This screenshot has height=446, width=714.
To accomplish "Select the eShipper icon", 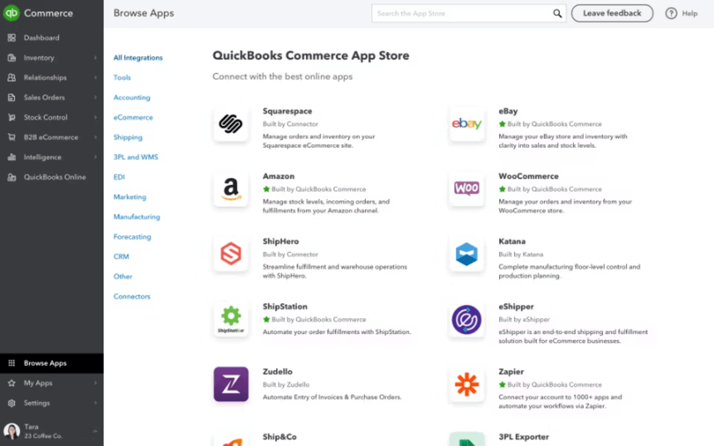I will pyautogui.click(x=467, y=320).
